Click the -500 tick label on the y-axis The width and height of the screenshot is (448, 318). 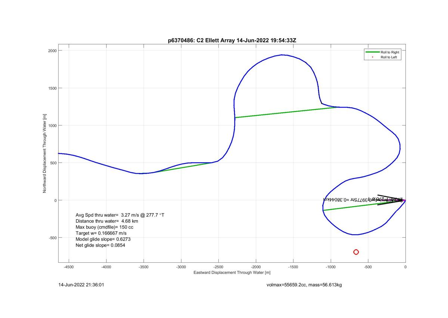click(x=52, y=238)
